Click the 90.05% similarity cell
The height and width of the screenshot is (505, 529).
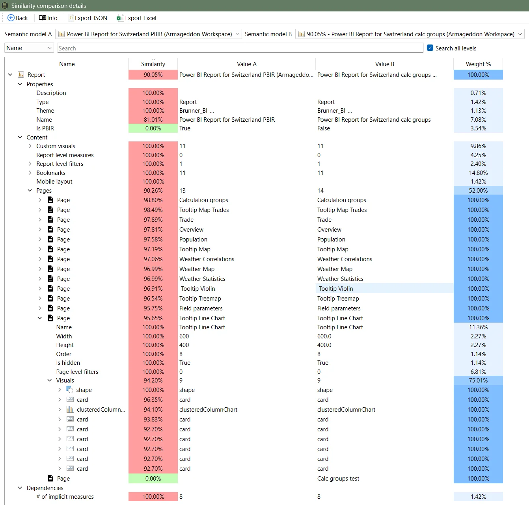tap(153, 74)
